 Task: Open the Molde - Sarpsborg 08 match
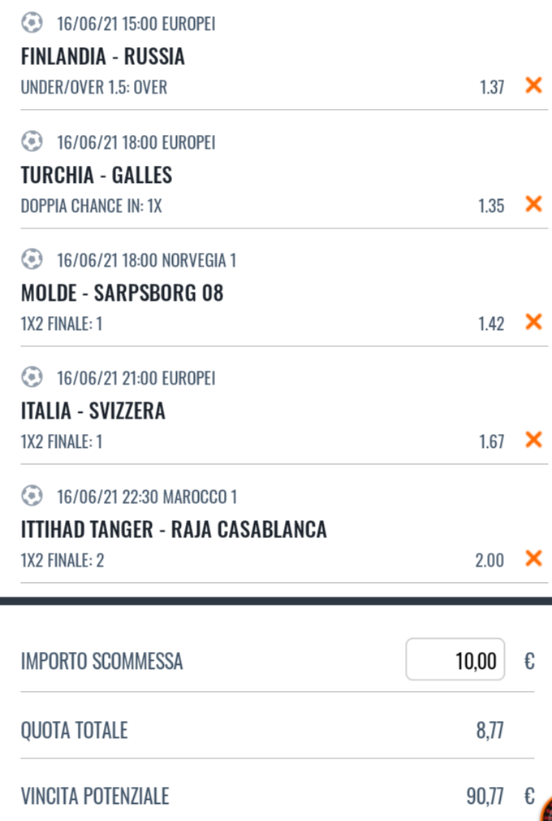click(x=122, y=293)
